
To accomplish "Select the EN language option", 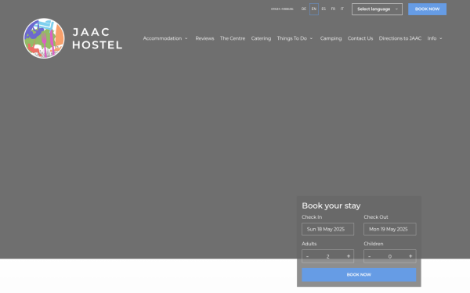I will [x=314, y=9].
